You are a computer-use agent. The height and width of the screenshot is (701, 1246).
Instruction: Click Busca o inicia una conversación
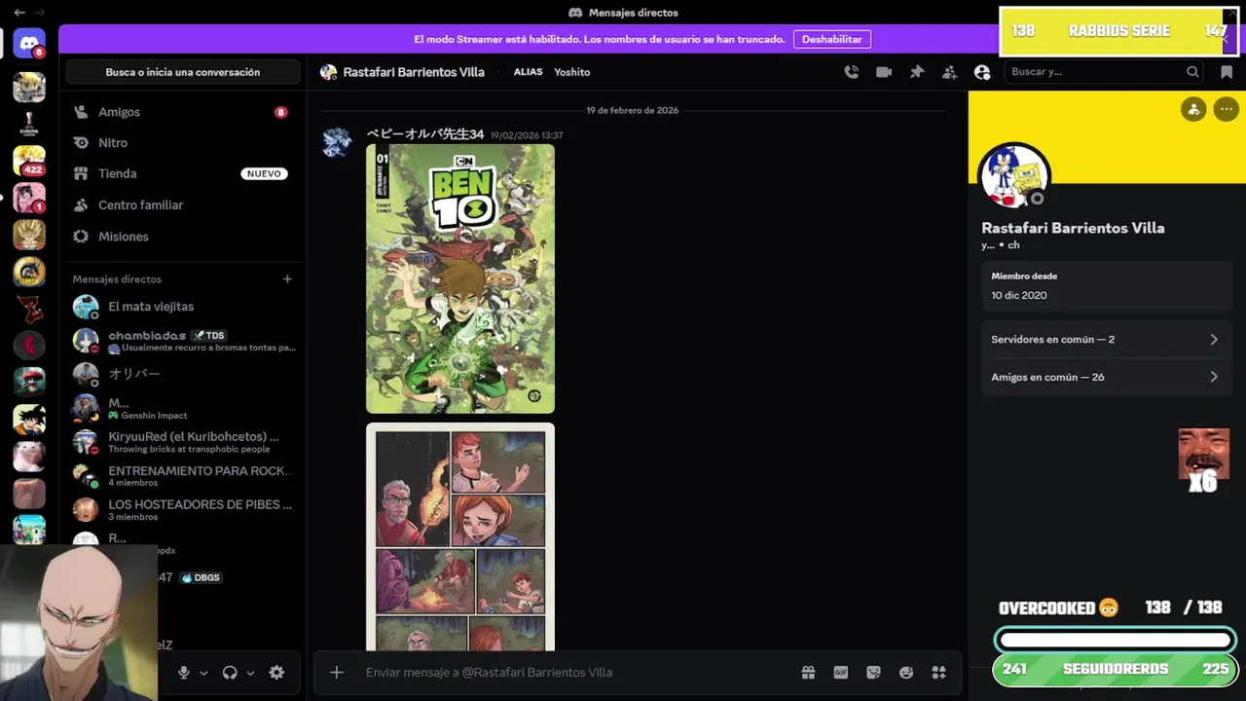click(183, 72)
